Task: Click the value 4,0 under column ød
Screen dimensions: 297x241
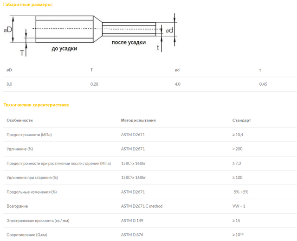Action: point(177,84)
